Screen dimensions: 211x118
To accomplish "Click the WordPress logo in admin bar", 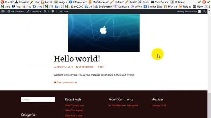I will (3, 12).
